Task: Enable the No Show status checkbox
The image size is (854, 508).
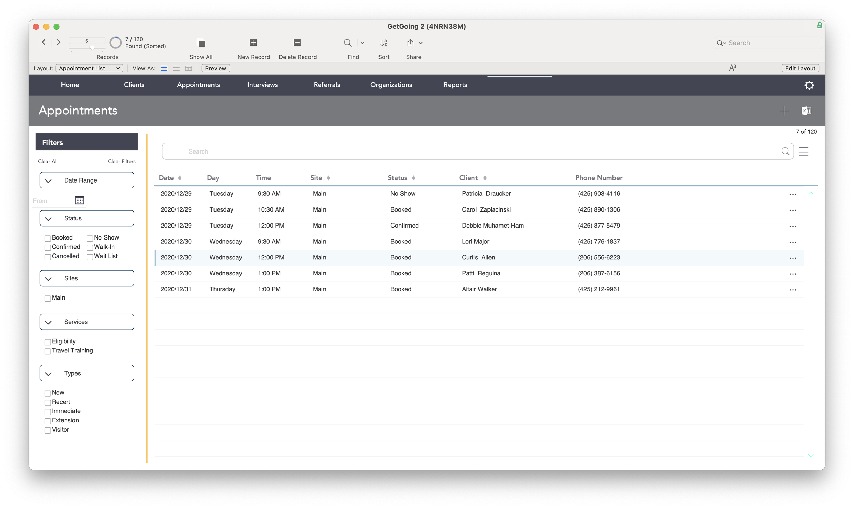Action: 90,238
